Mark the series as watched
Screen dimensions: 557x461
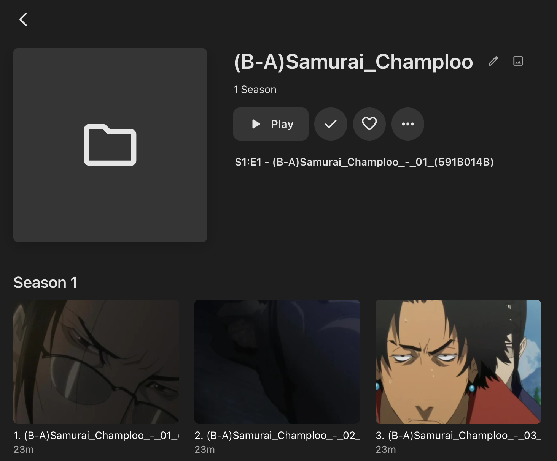331,124
